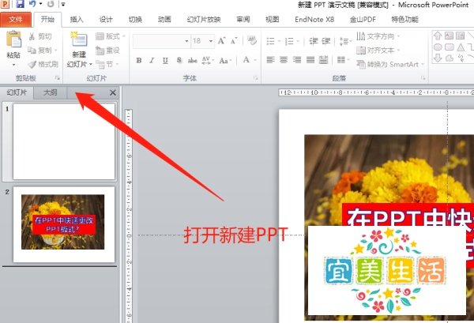Screen dimensions: 474x323
Task: Align text right
Action: click(x=297, y=60)
